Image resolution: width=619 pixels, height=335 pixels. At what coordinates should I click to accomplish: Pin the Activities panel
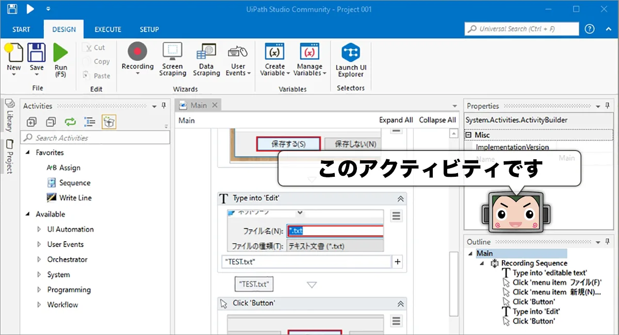tap(164, 106)
